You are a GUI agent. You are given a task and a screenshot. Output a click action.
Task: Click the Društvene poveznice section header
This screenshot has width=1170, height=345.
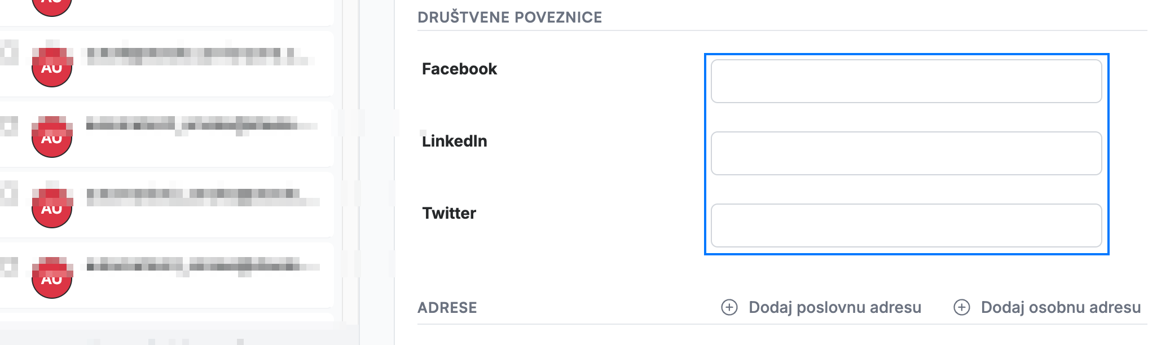pyautogui.click(x=510, y=17)
